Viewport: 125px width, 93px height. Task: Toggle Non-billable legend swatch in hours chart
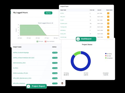pos(46,41)
